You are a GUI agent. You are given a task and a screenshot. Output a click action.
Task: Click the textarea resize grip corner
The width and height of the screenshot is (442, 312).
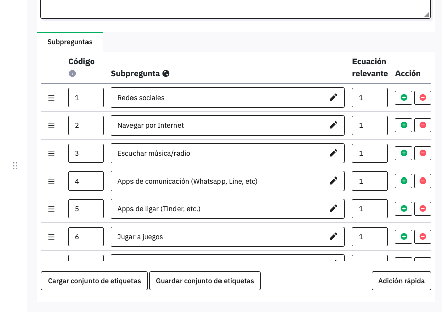pos(427,15)
